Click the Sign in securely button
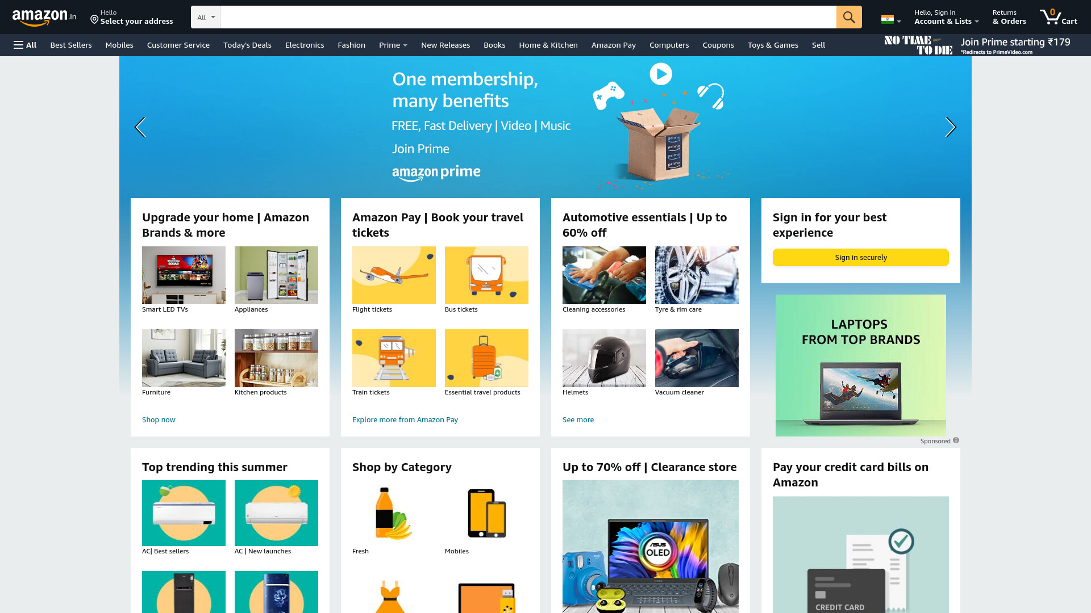This screenshot has width=1091, height=613. [861, 257]
